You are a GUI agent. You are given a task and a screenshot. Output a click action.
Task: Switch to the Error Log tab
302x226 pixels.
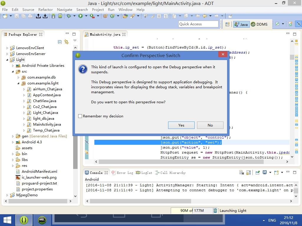(x=122, y=173)
